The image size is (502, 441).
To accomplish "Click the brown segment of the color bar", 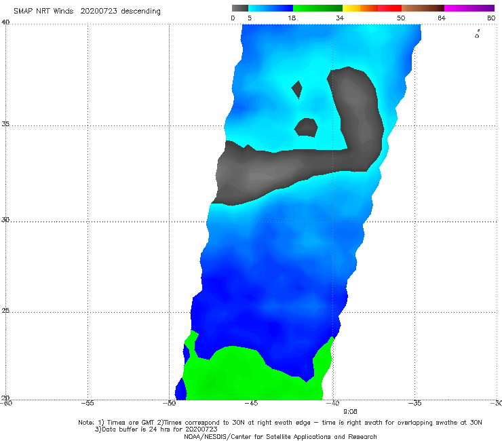I will (x=423, y=8).
